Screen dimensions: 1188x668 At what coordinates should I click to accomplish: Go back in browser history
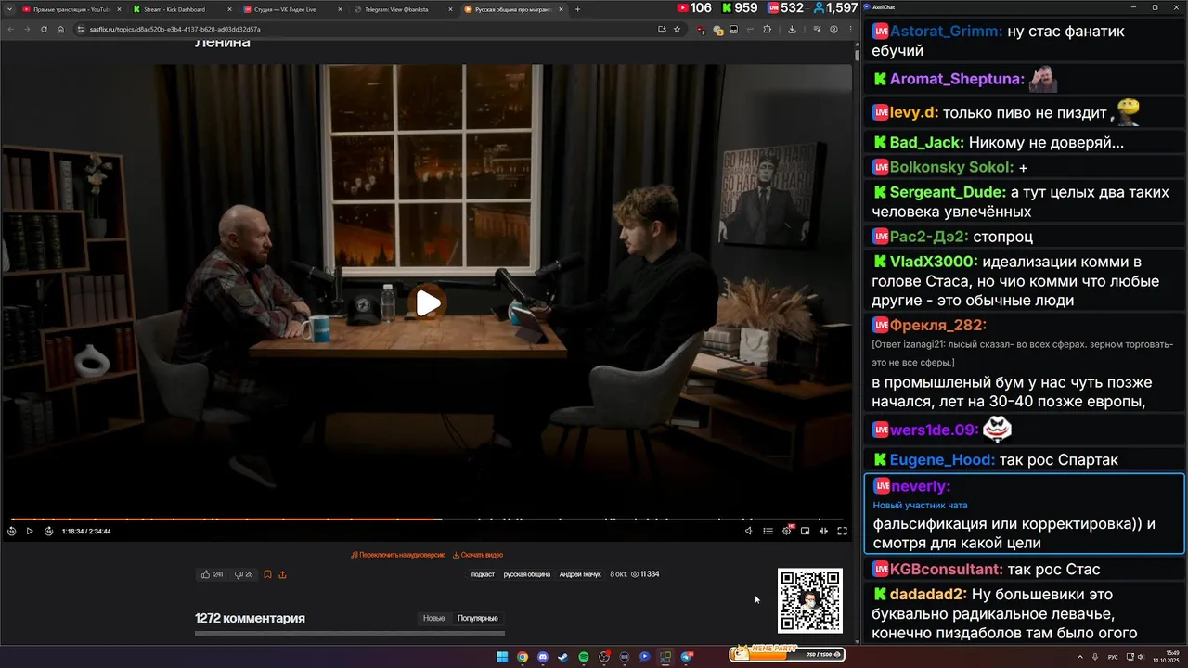point(11,29)
